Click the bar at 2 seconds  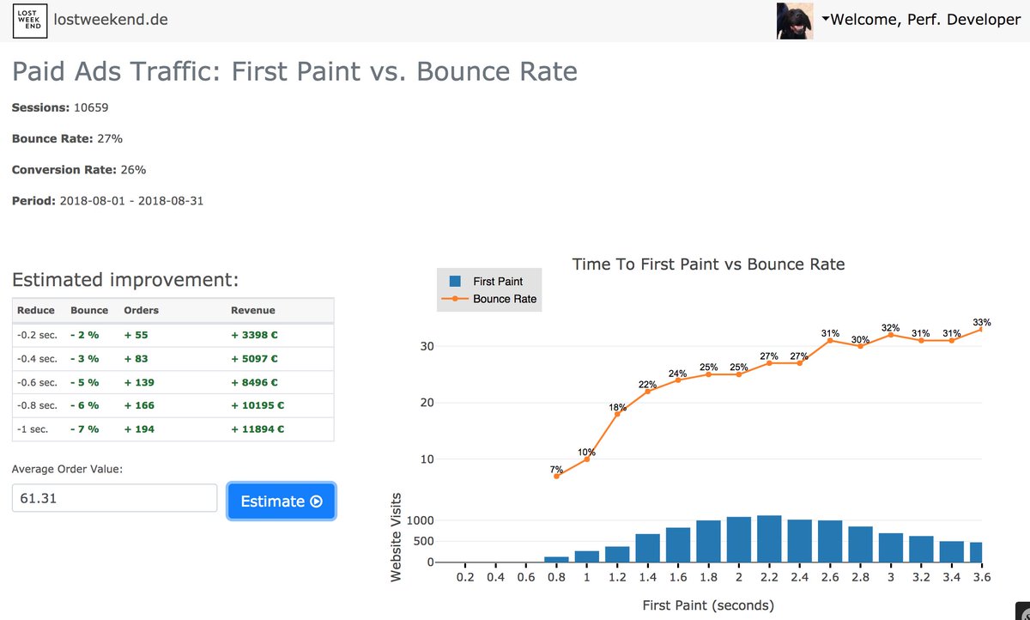[x=738, y=540]
